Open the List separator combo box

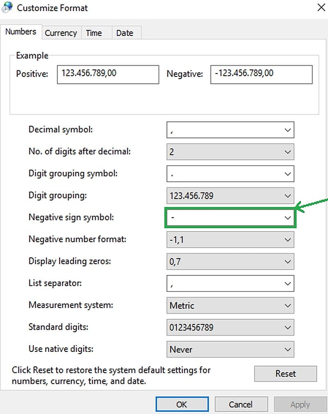click(x=287, y=283)
